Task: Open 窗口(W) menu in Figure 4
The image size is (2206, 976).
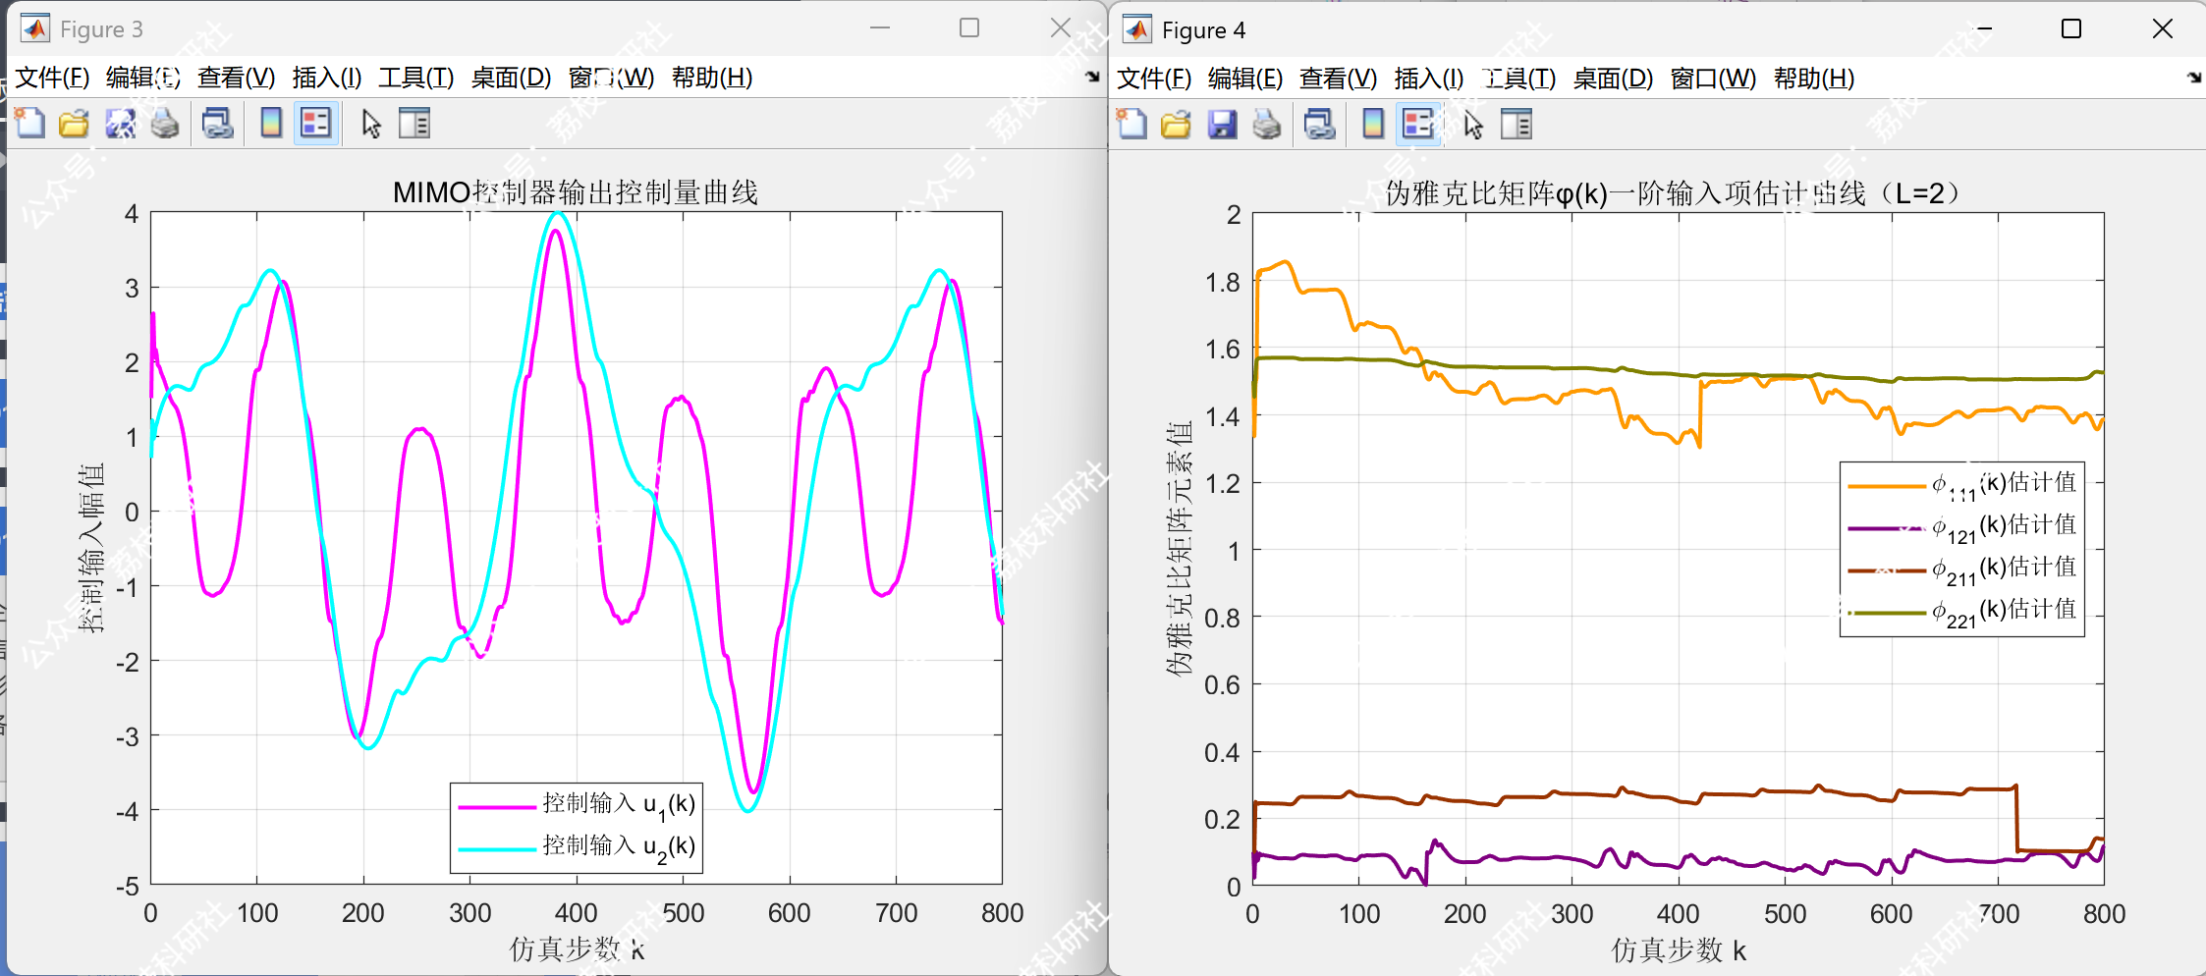Action: coord(1713,79)
